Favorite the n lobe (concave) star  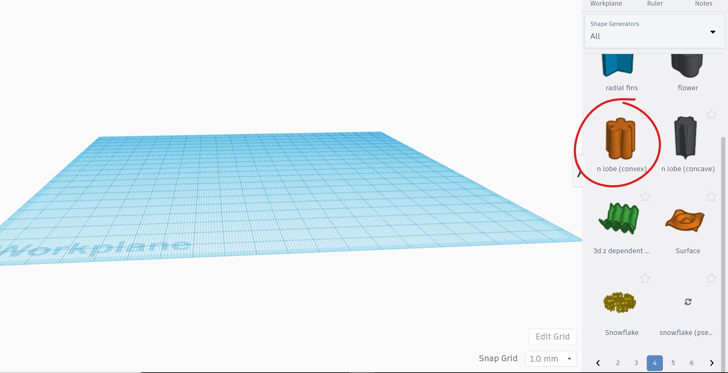click(711, 115)
